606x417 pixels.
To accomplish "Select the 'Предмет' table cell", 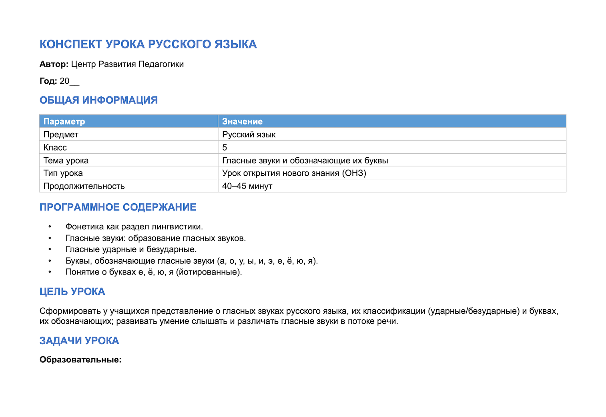I will point(128,134).
